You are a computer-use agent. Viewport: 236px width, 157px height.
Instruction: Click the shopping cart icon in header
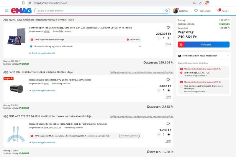coord(218,11)
